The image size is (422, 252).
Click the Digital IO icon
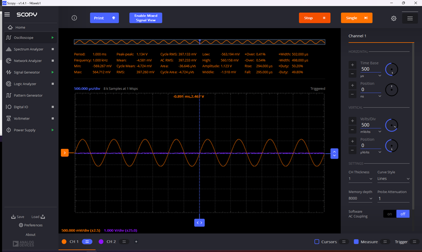click(9, 107)
